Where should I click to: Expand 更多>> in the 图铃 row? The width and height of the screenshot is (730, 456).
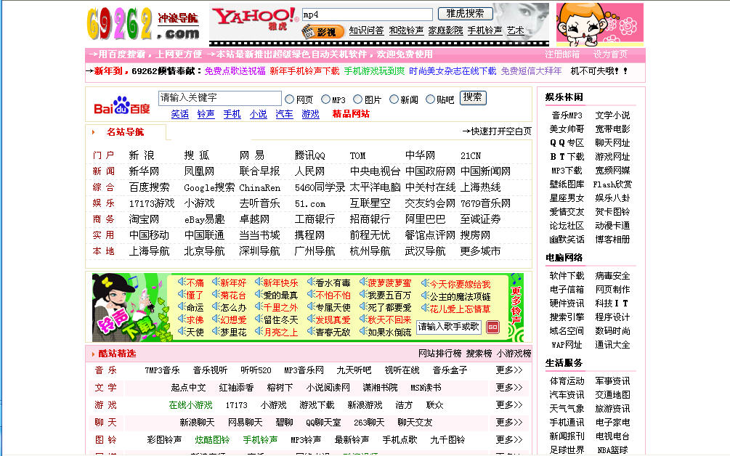[509, 440]
